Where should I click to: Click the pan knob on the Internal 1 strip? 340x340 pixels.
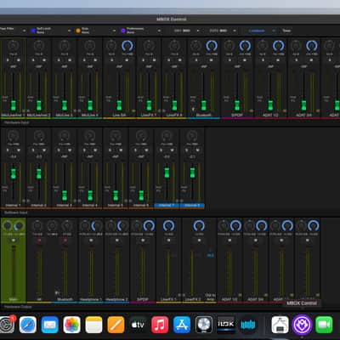13,136
